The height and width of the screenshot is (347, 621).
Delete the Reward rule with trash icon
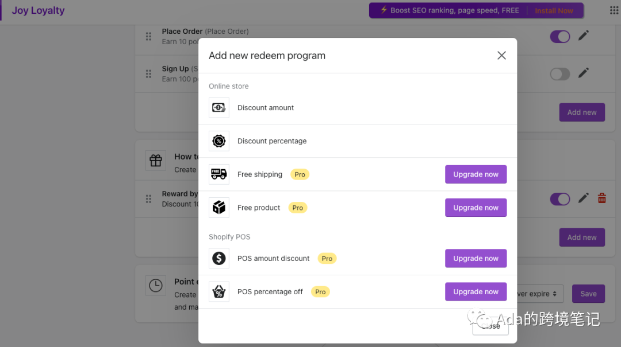click(601, 198)
